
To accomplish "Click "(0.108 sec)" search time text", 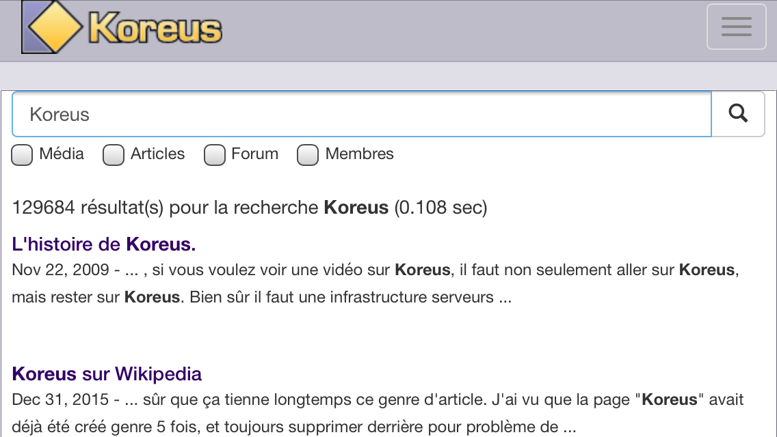I will pos(440,208).
